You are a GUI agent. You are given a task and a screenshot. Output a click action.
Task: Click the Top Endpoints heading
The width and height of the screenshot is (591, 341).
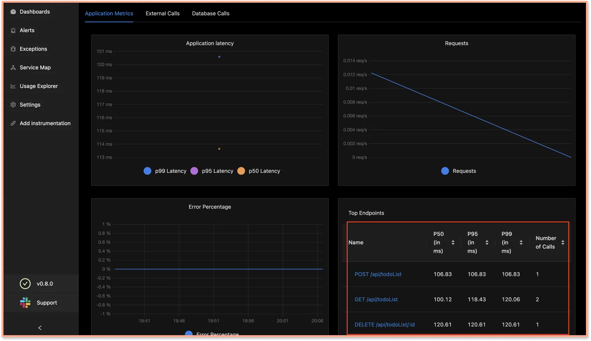tap(366, 213)
